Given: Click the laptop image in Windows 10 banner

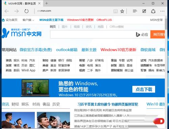Looking at the screenshot, I should (x=35, y=88).
